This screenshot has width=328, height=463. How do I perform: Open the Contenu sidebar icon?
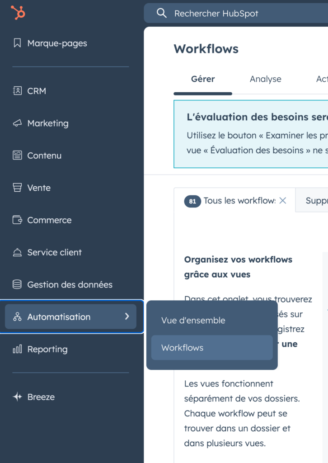[18, 156]
